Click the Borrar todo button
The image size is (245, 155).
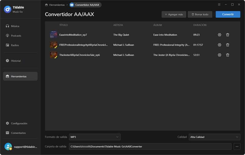click(200, 14)
